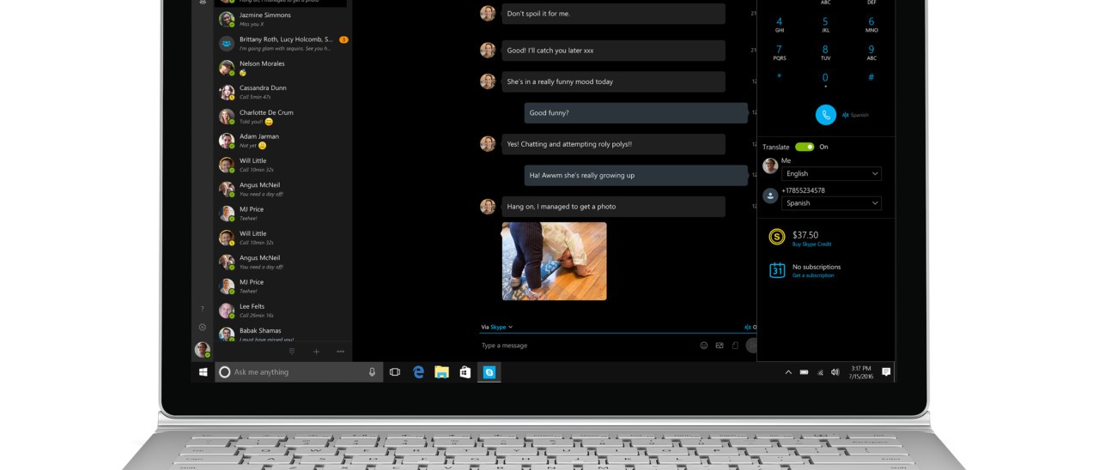The image size is (1099, 470).
Task: Select Lee Felts in contact list
Action: [x=283, y=310]
